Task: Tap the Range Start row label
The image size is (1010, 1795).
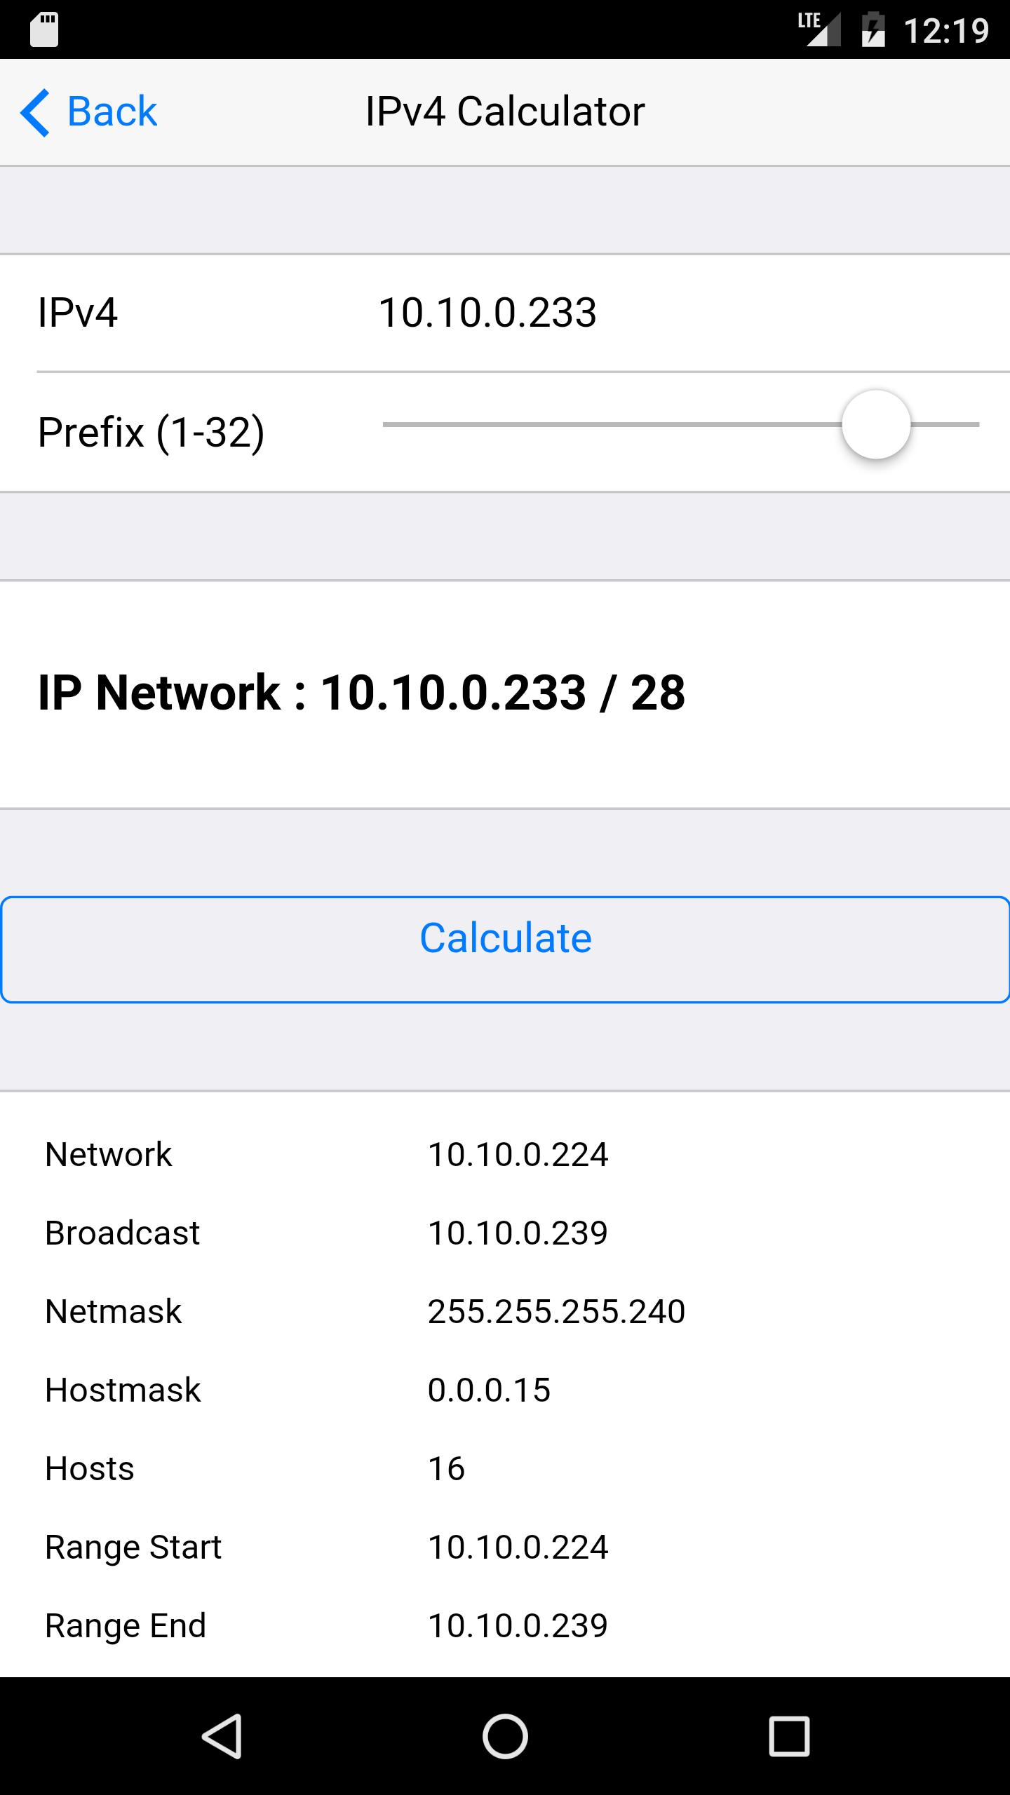Action: click(133, 1547)
